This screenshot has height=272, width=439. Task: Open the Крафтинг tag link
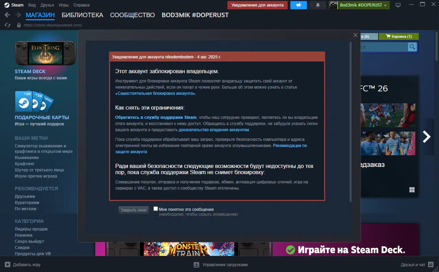pos(25,164)
